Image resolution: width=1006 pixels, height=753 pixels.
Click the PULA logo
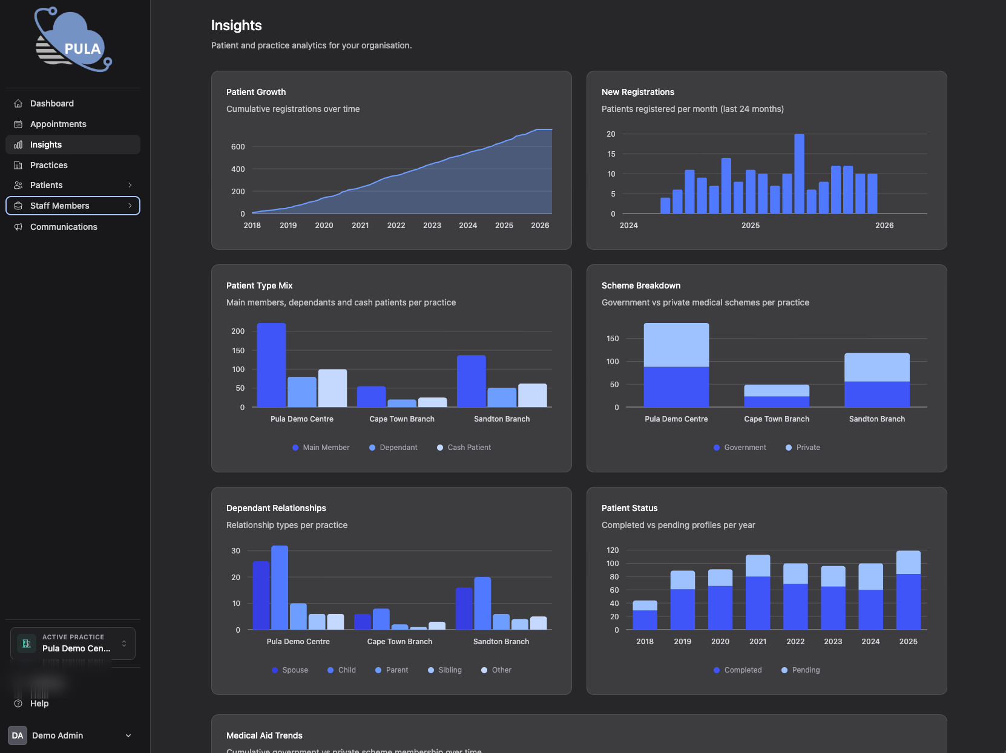73,40
